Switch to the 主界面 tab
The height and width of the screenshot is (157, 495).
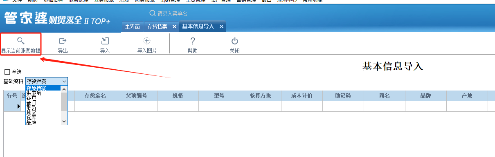[x=133, y=27]
